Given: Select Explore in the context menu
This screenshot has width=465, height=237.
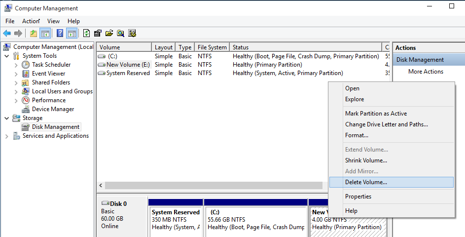Looking at the screenshot, I should pos(392,99).
